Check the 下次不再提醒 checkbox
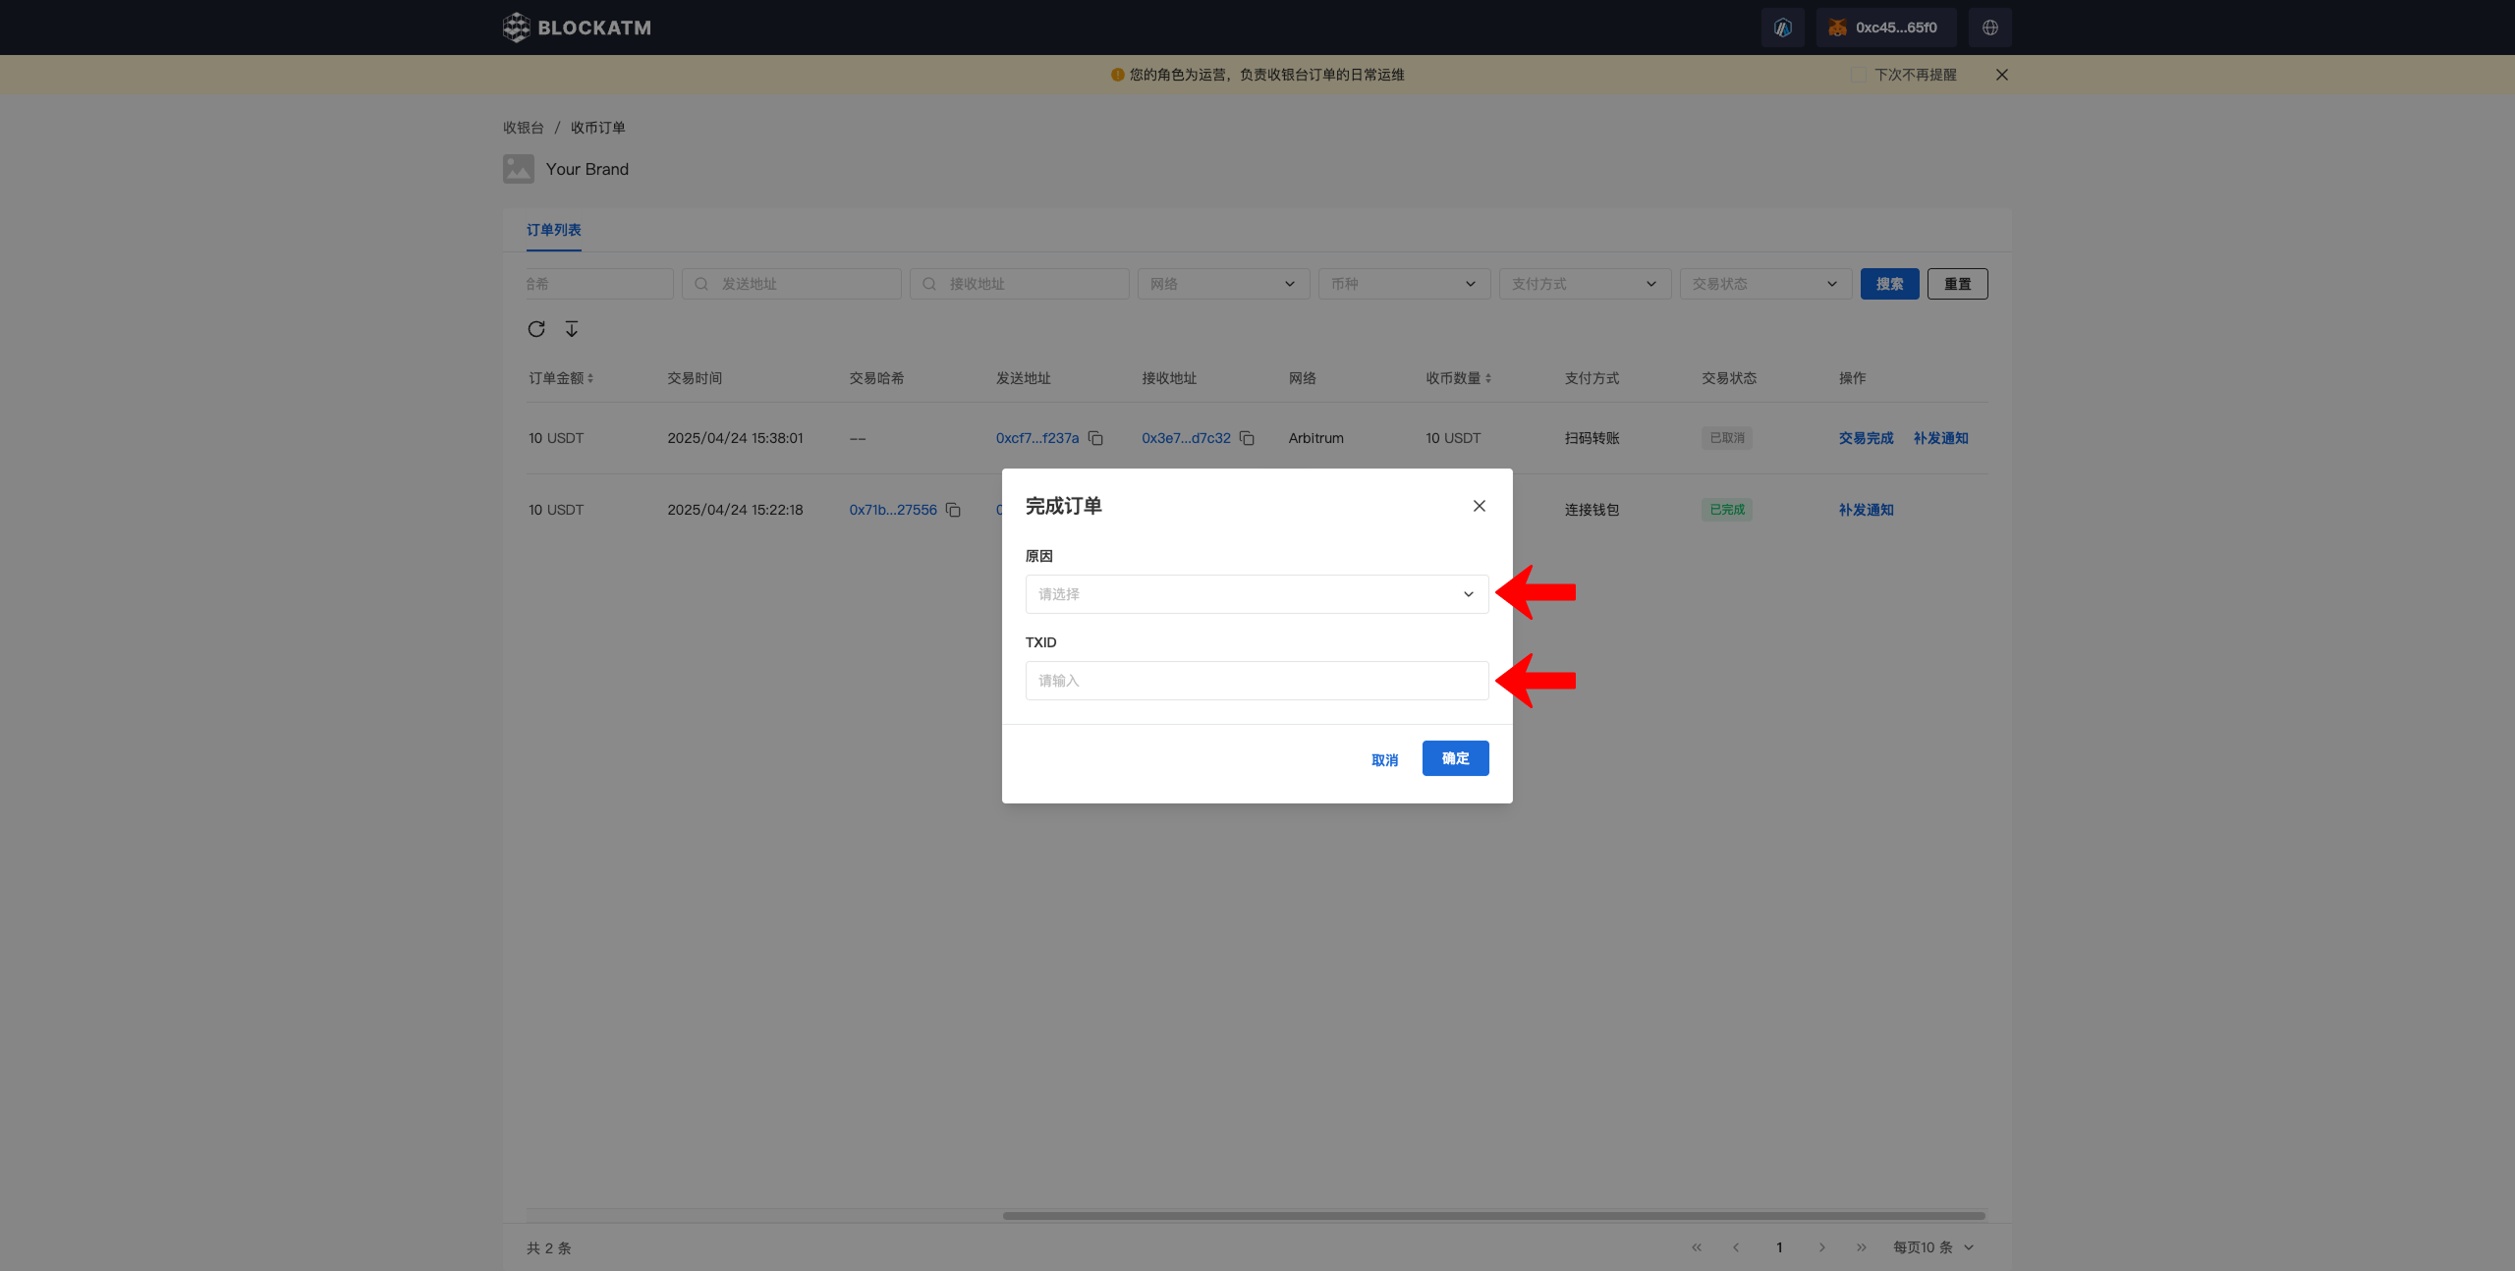Viewport: 2515px width, 1271px height. [1859, 75]
